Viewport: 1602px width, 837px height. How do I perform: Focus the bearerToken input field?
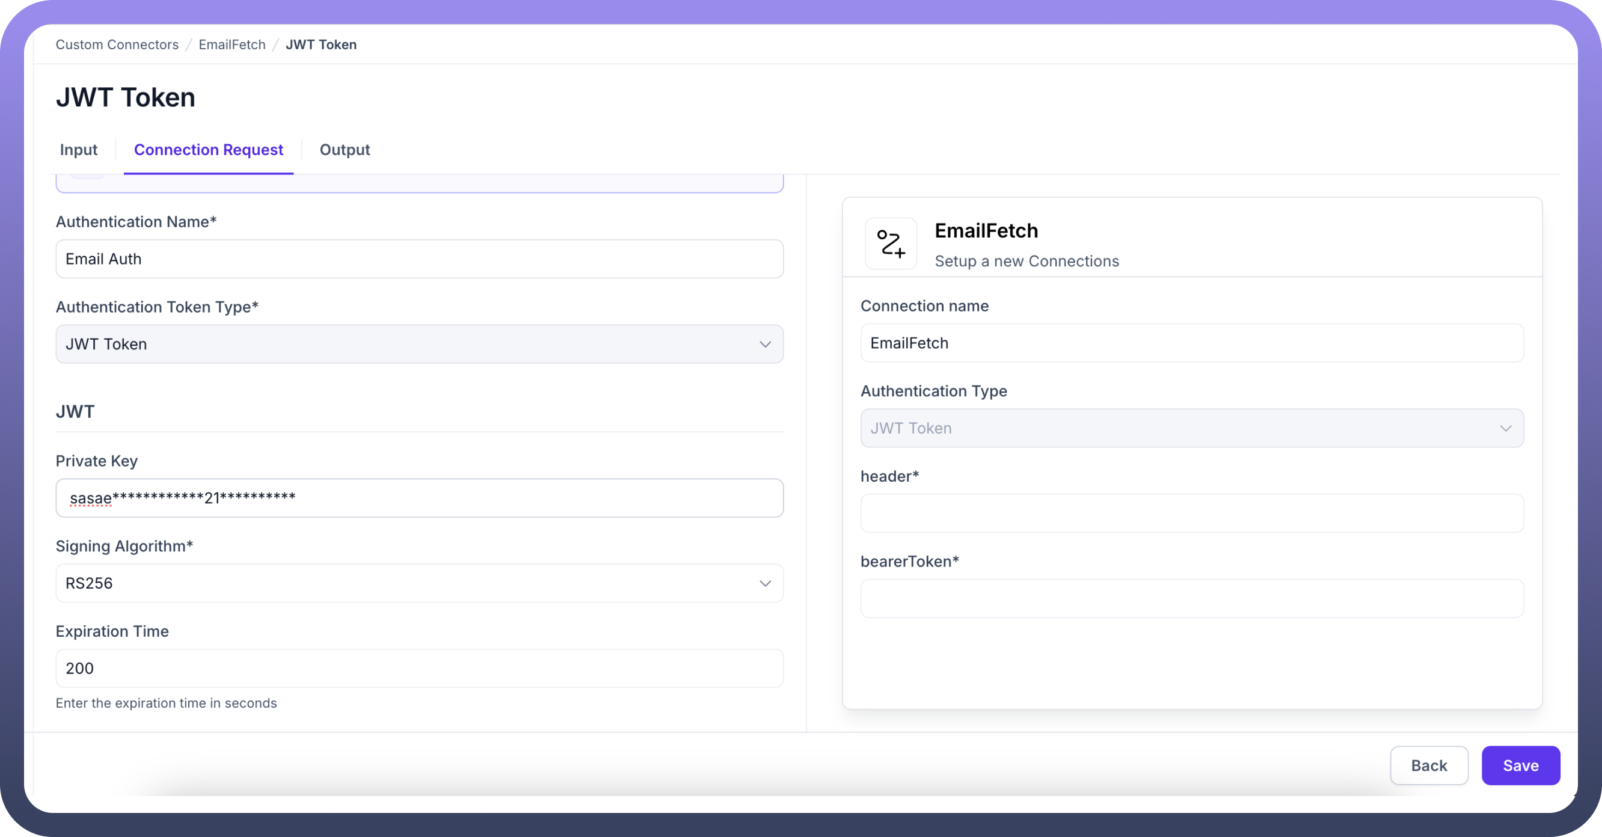click(1191, 599)
